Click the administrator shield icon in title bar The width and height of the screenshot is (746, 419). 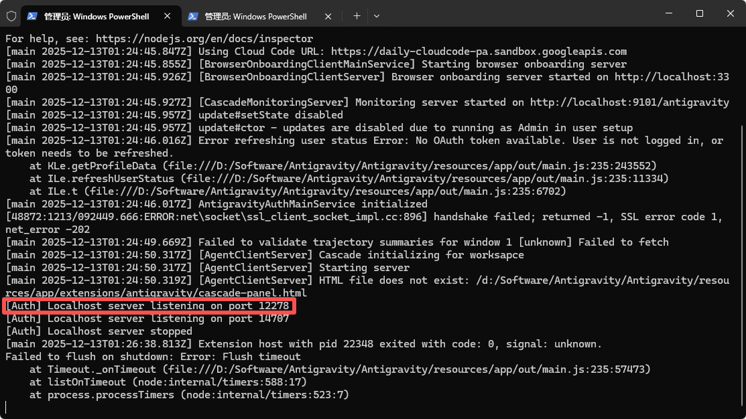(11, 16)
